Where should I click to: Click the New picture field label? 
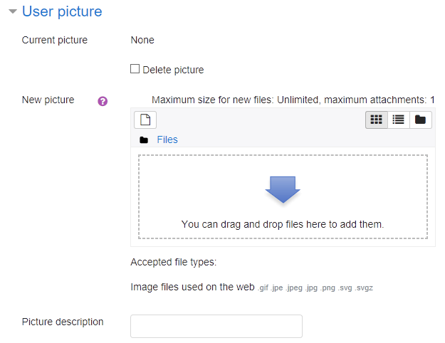click(x=48, y=100)
